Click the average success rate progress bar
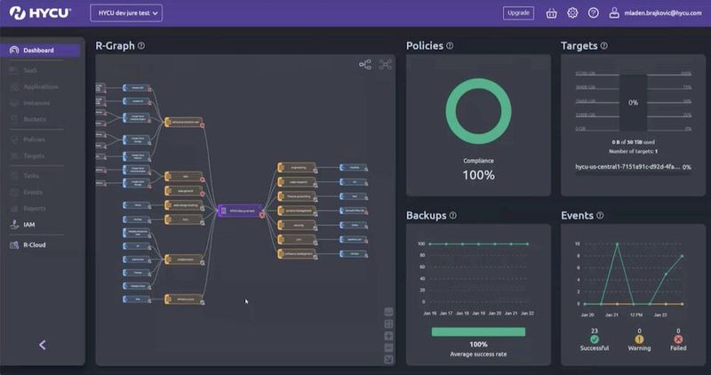Screen dimensions: 711x375 478,331
